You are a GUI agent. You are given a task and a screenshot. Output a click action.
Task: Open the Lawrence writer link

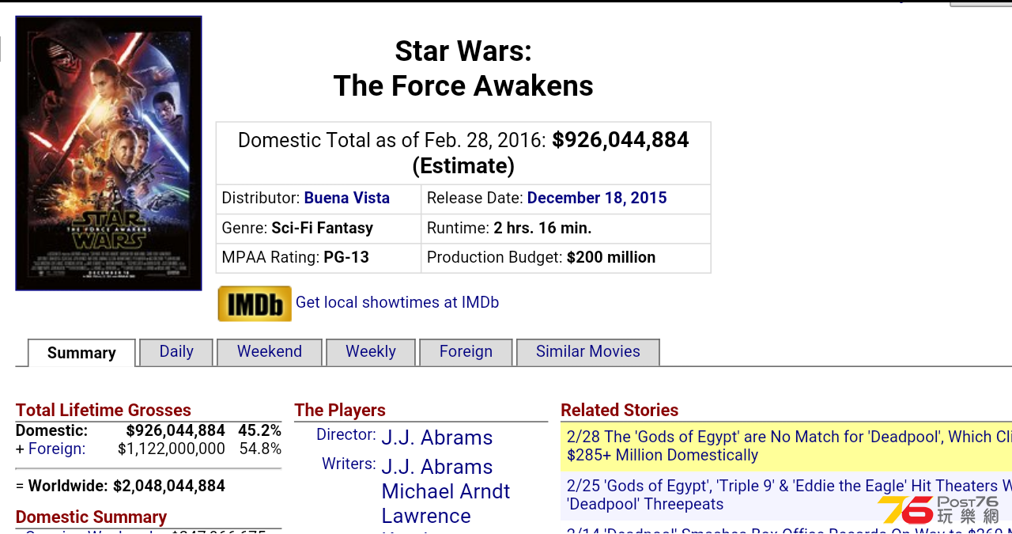426,516
